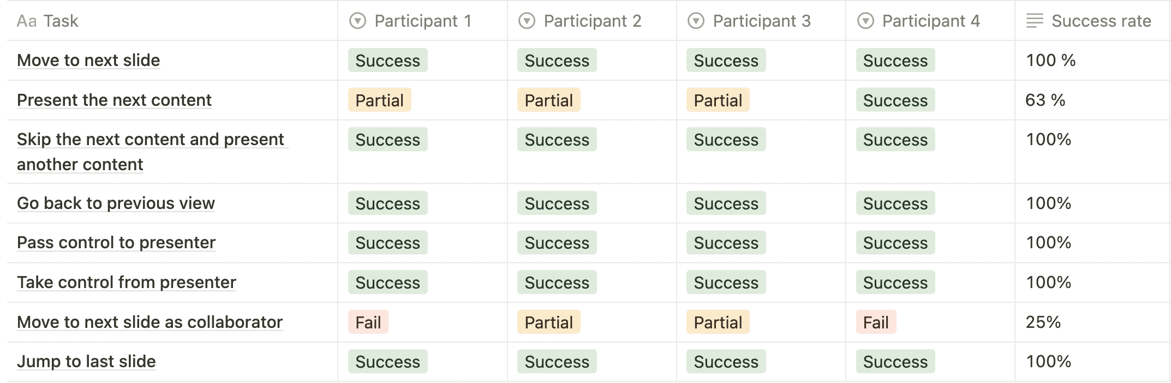Change Participant 4 Success tag on Present content row
Viewport: 1171px width, 383px height.
point(895,100)
